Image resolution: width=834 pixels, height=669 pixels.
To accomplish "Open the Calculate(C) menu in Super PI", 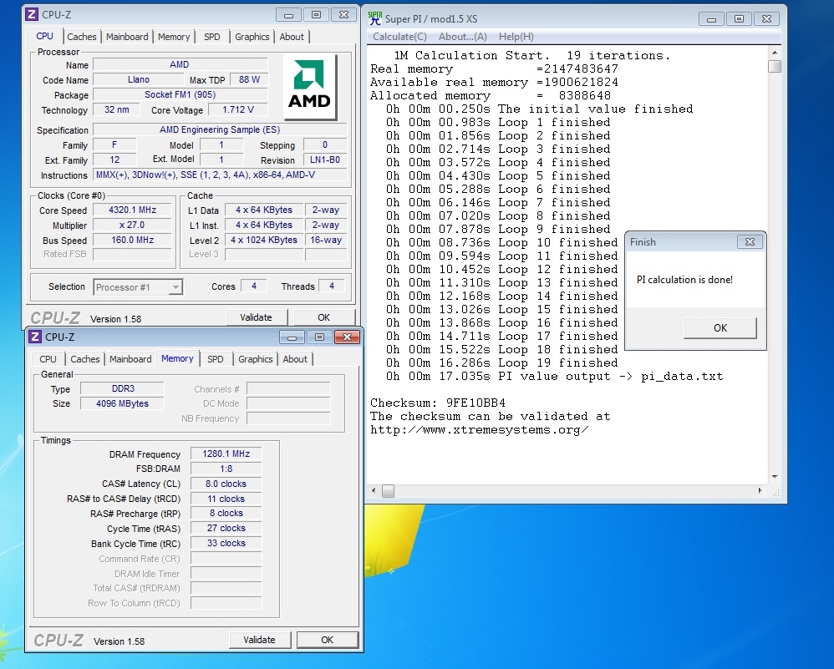I will 399,37.
